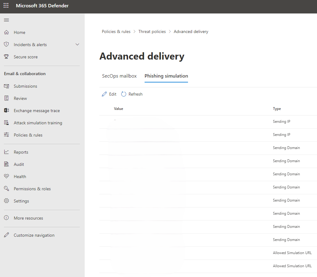This screenshot has width=317, height=277.
Task: Click the Secure score trophy icon
Action: click(6, 57)
